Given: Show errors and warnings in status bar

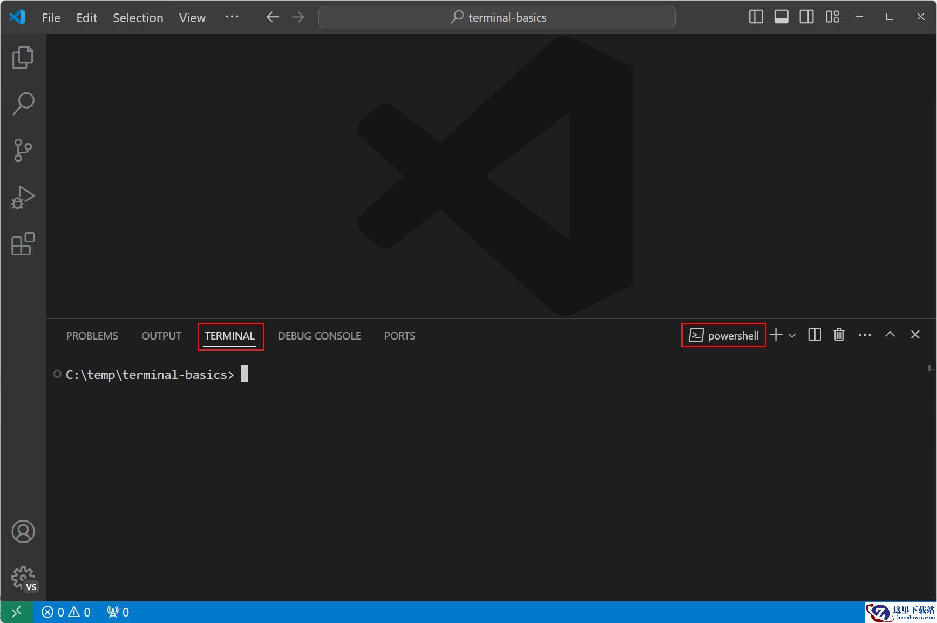Looking at the screenshot, I should (x=66, y=612).
